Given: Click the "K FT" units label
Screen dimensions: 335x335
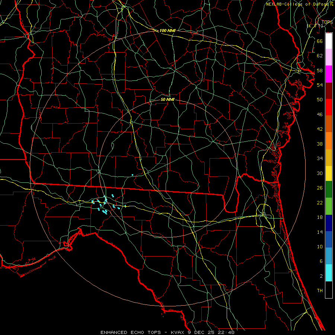Looking at the screenshot, I should click(315, 26).
